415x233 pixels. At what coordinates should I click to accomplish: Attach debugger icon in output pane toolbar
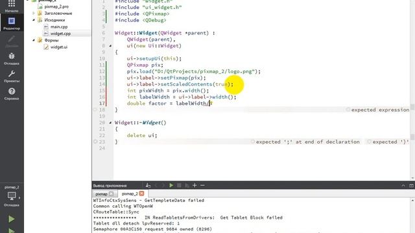tap(187, 186)
